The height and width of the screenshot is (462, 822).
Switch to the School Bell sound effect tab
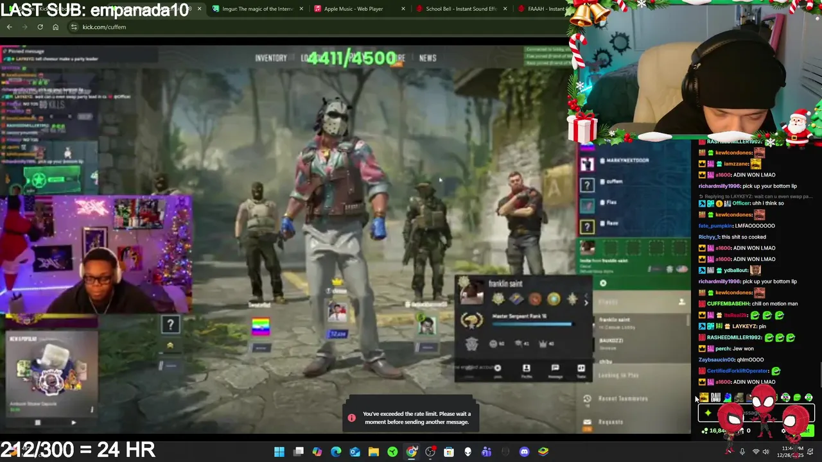point(461,9)
